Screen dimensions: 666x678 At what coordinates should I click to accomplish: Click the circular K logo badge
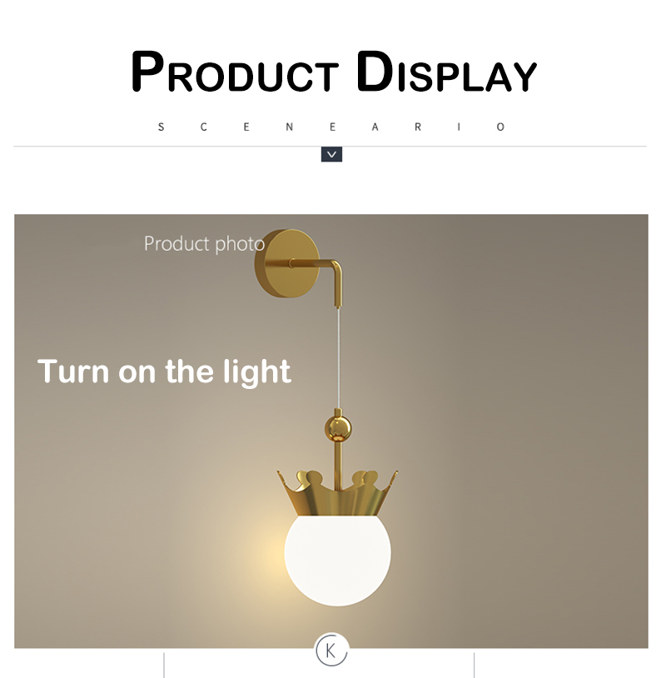331,650
